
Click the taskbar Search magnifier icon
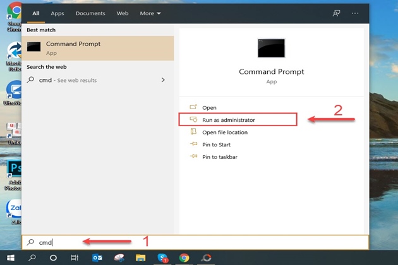click(x=32, y=258)
